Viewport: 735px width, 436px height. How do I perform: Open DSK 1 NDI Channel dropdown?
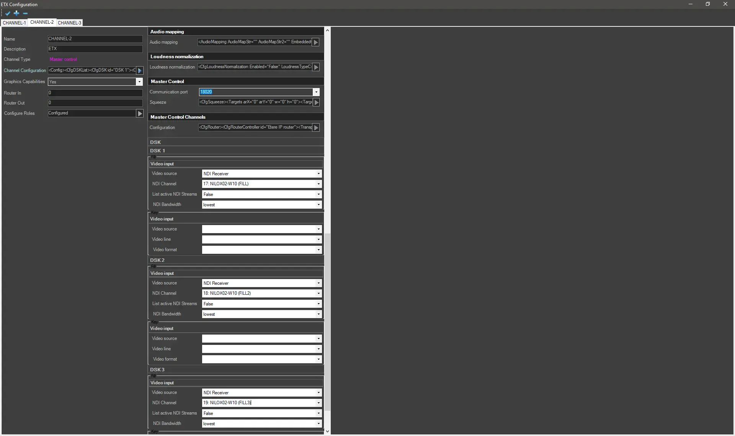[318, 184]
